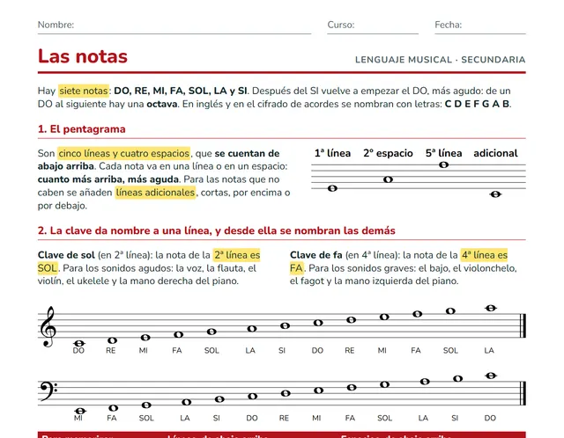Image resolution: width=564 pixels, height=438 pixels.
Task: Click the Nombre field line
Action: [174, 33]
